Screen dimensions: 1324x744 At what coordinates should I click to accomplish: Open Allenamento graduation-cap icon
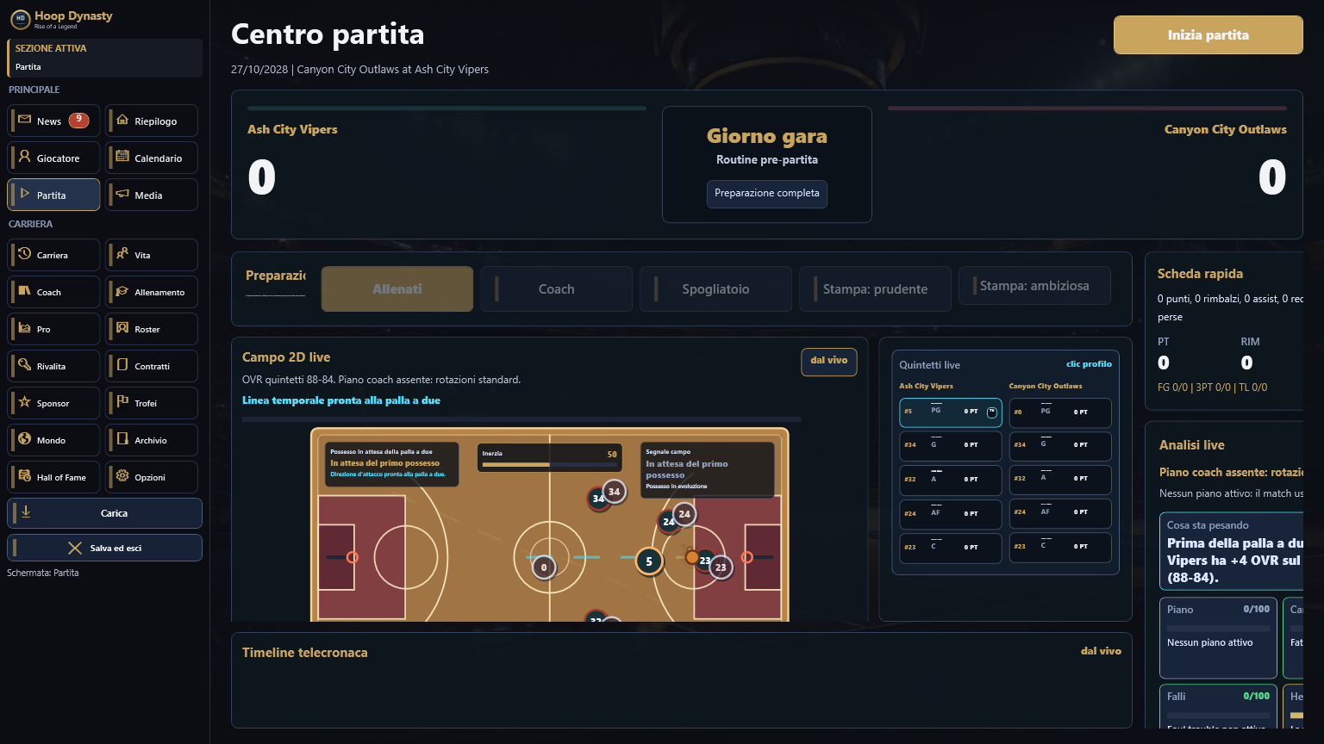pos(122,291)
